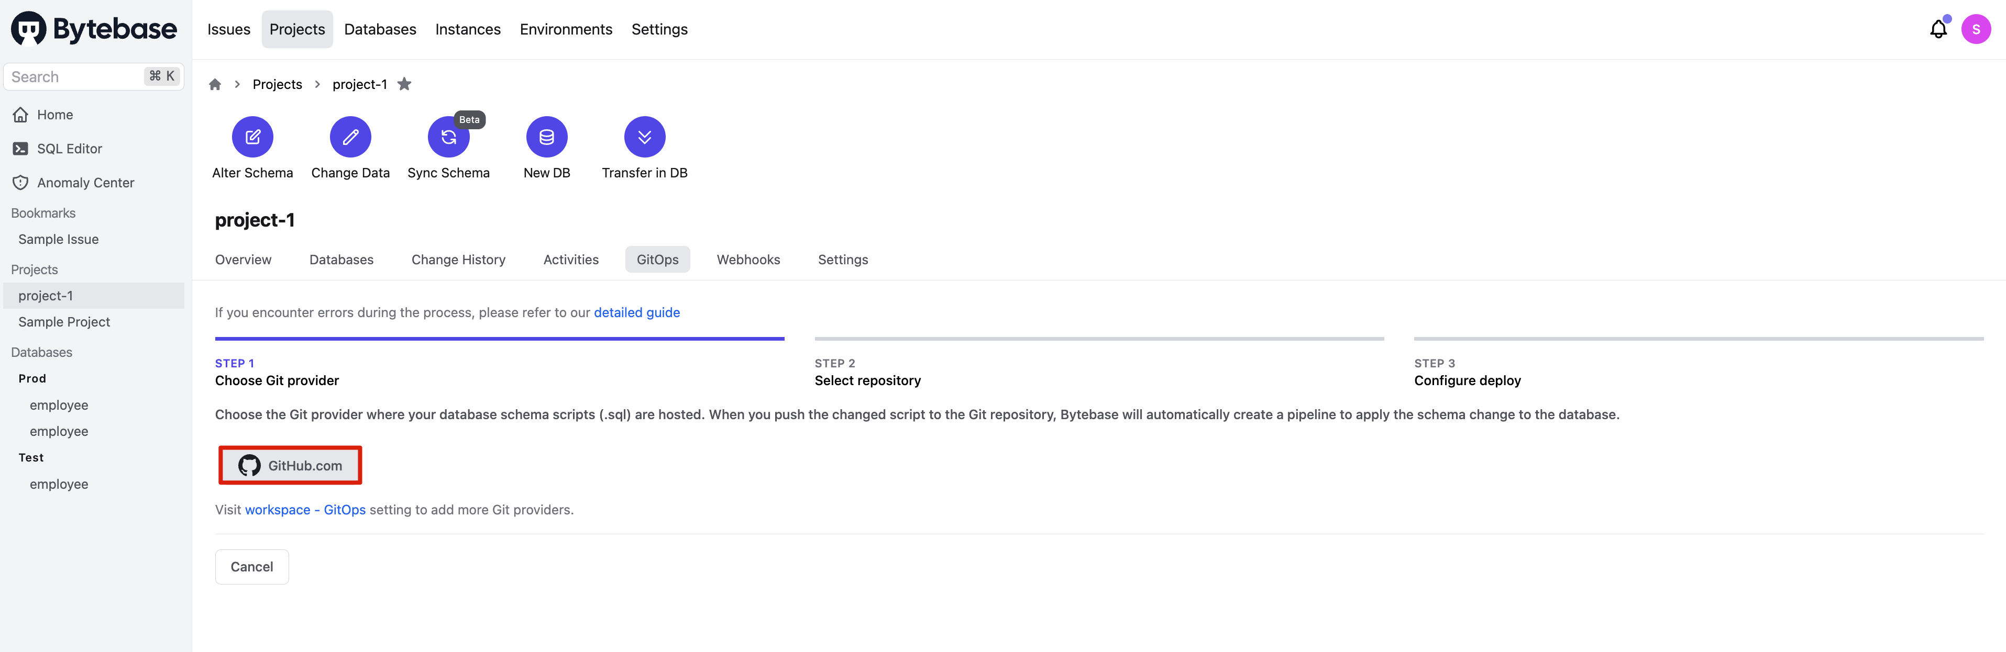
Task: Open the notifications bell
Action: tap(1938, 29)
